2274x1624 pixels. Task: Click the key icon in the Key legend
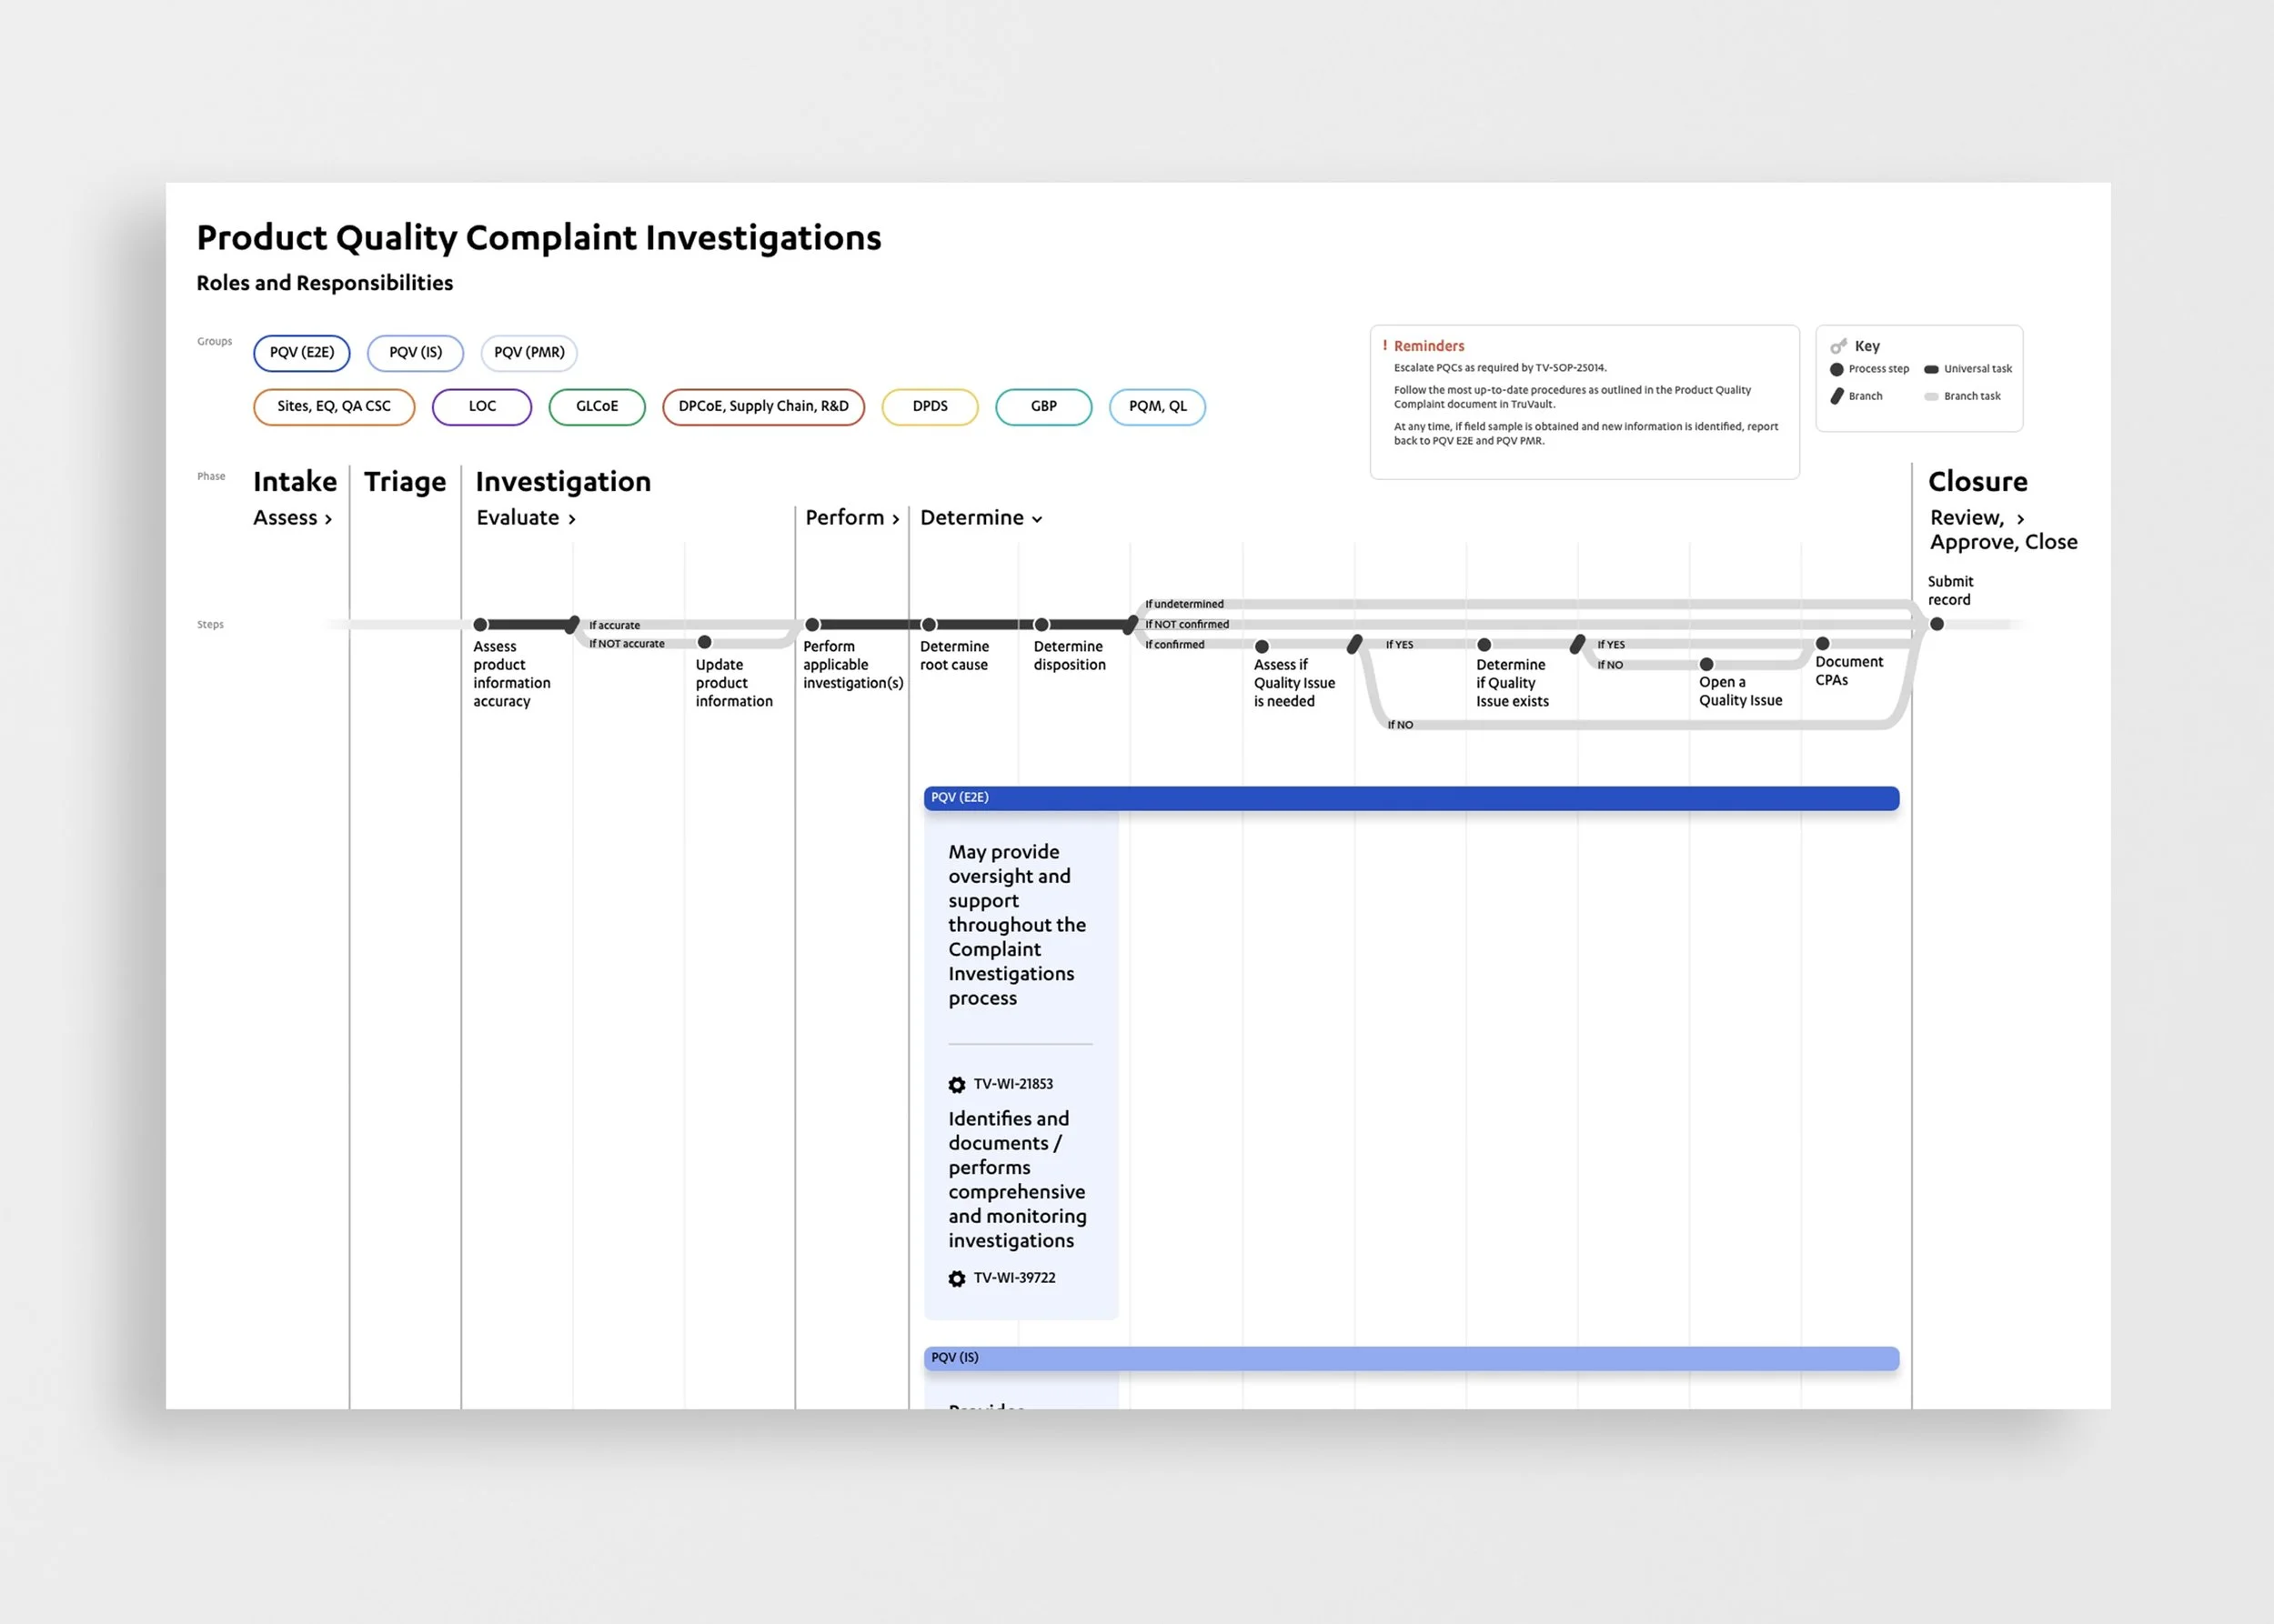pyautogui.click(x=1837, y=346)
